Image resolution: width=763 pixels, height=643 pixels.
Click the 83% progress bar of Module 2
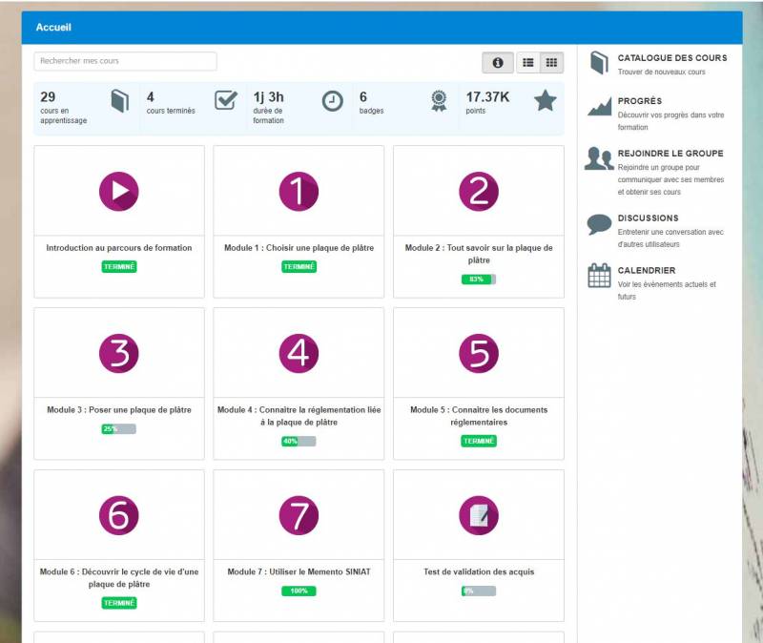[478, 280]
